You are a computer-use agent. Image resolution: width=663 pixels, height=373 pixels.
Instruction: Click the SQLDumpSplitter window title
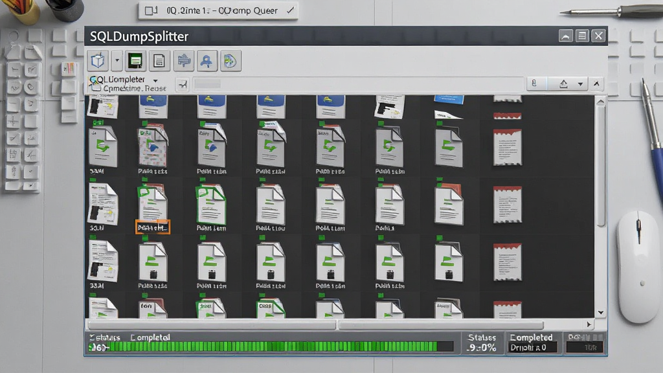(139, 36)
